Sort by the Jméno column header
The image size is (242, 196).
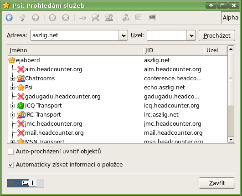[75, 50]
